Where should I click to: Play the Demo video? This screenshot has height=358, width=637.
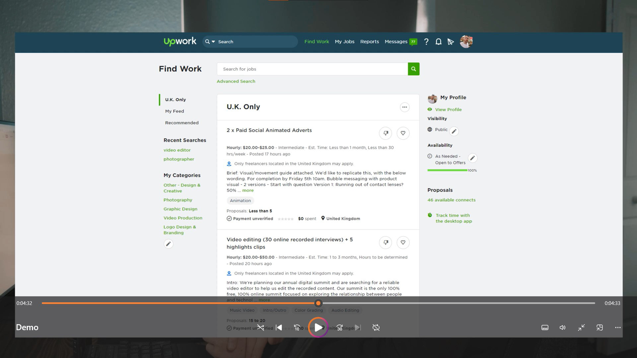pyautogui.click(x=318, y=328)
